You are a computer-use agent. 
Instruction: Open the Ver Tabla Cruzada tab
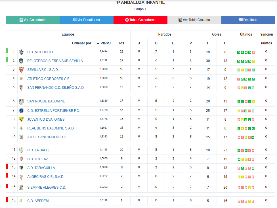click(194, 20)
